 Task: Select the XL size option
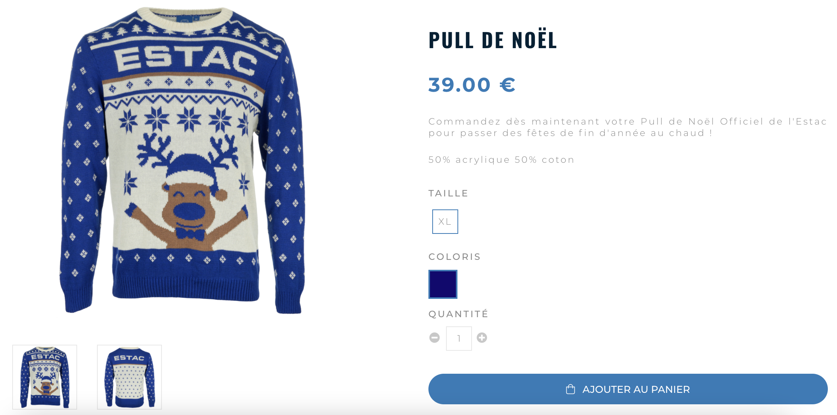coord(445,222)
